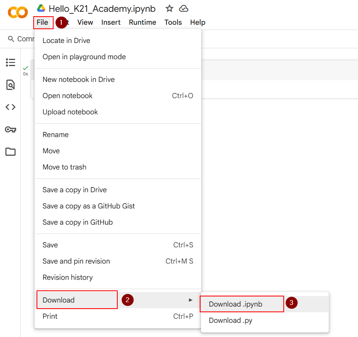Choose Locate in Drive

tap(118, 41)
